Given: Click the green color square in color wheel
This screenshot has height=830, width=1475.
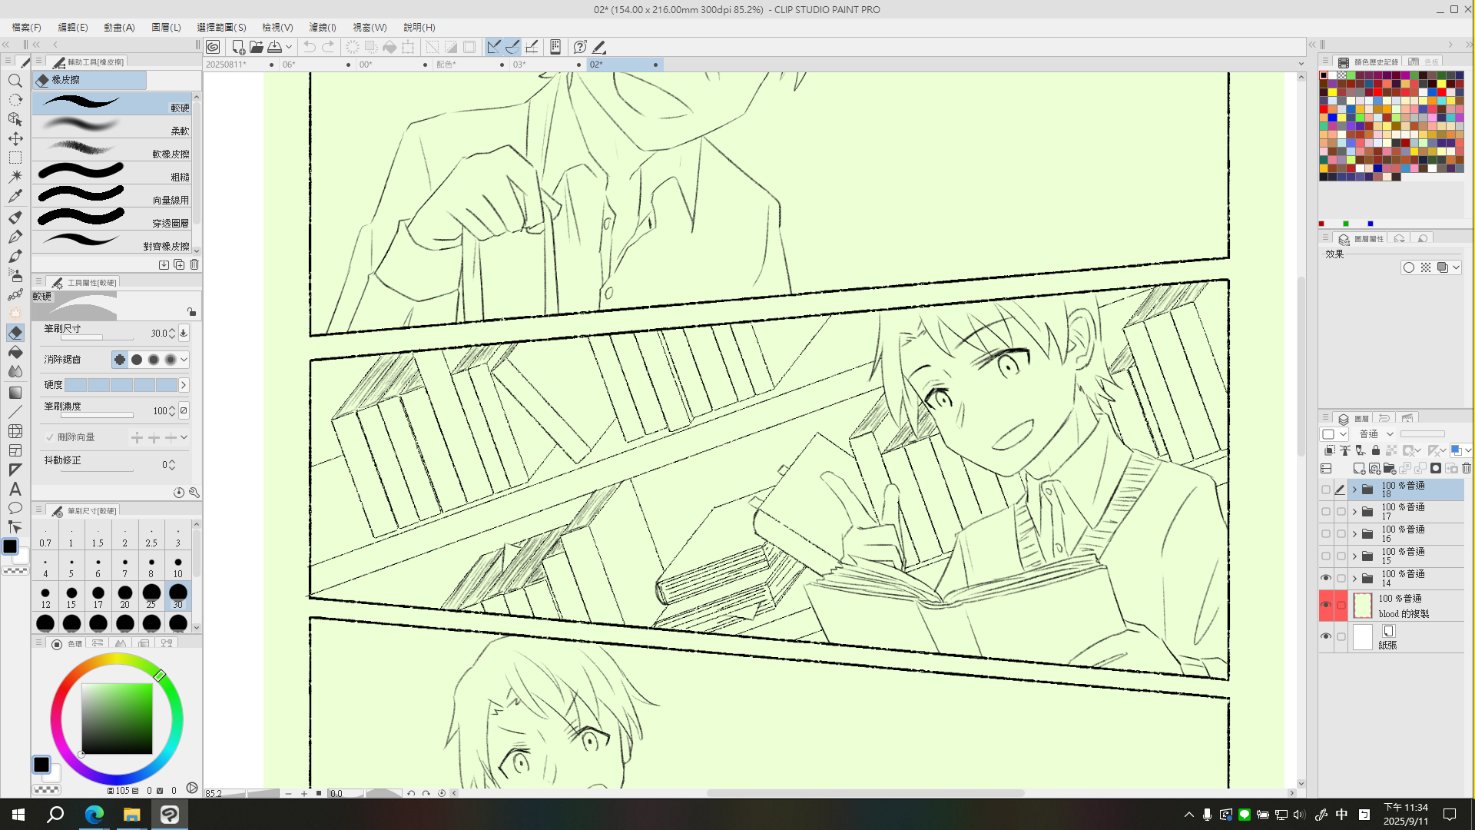Looking at the screenshot, I should click(x=117, y=719).
